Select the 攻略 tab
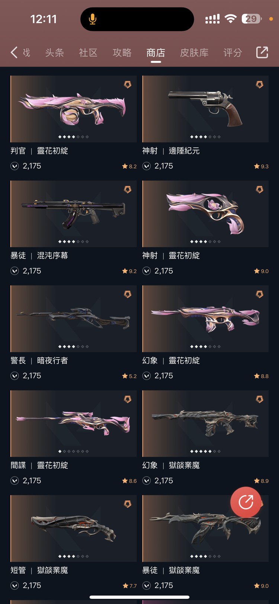Viewport: 279px width, 604px height. 122,53
